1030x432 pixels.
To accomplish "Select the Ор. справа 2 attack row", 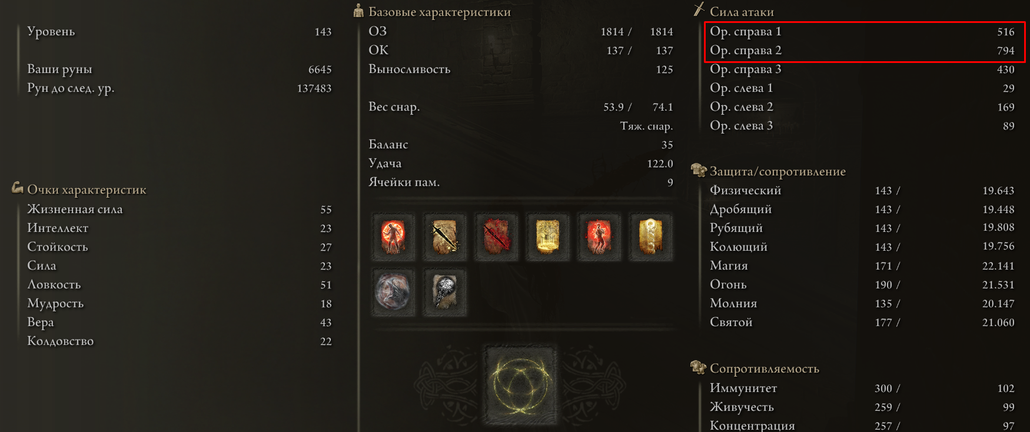I will [862, 51].
